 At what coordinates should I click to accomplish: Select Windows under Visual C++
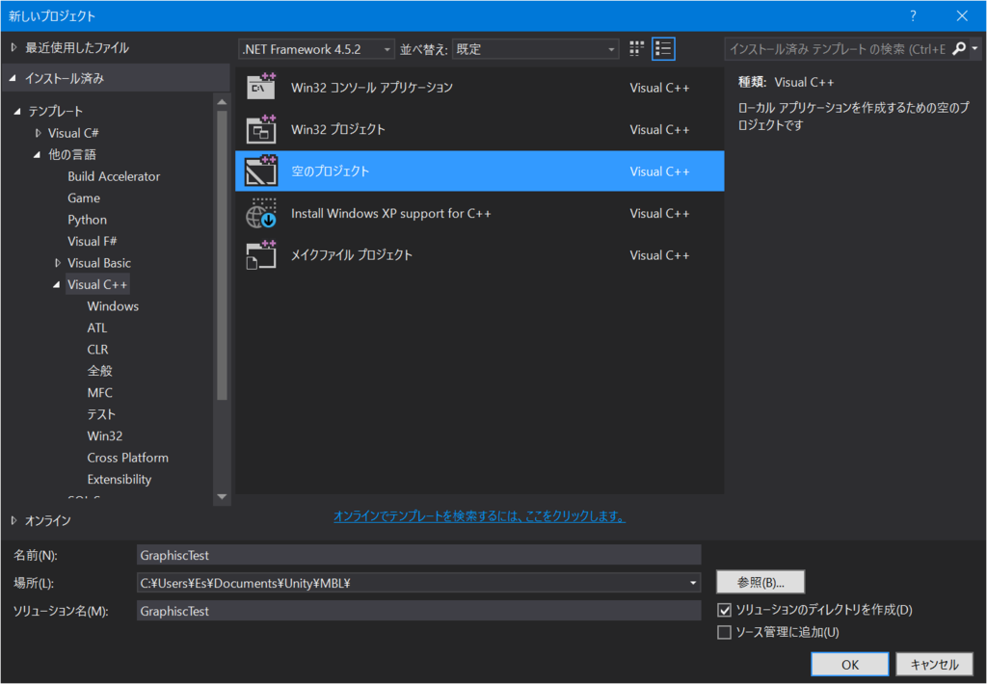[113, 306]
